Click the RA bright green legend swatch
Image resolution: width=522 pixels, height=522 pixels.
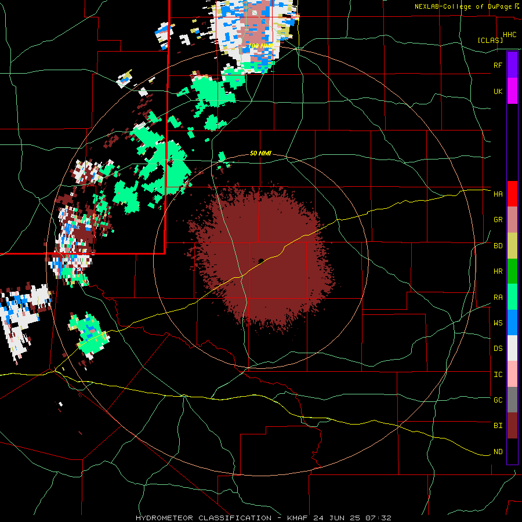pyautogui.click(x=512, y=297)
